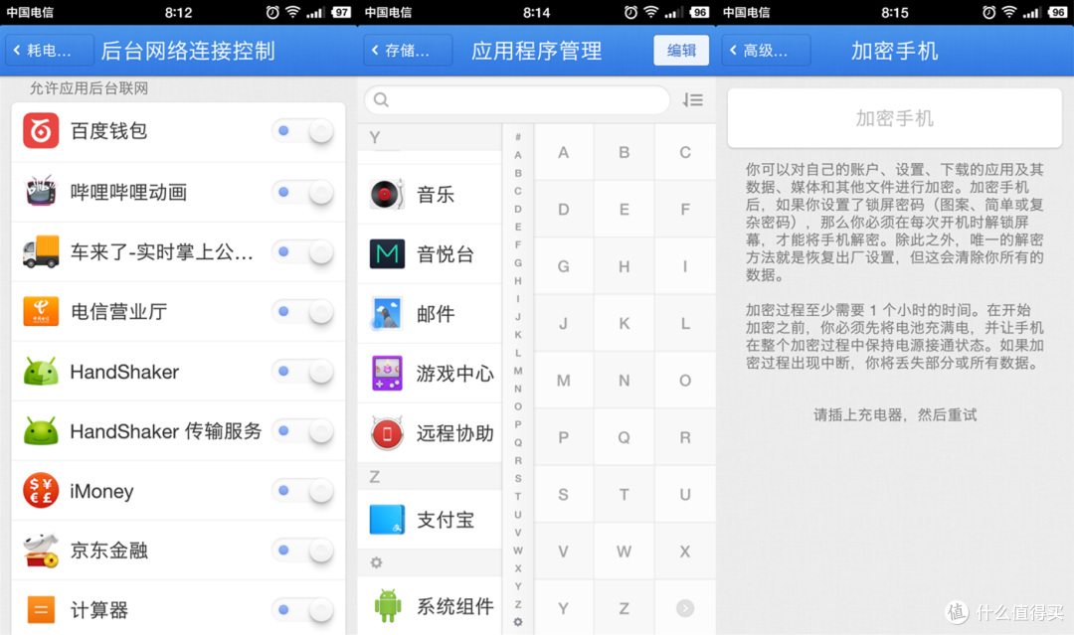Tap the iMoney app icon
This screenshot has height=635, width=1074.
(x=41, y=491)
